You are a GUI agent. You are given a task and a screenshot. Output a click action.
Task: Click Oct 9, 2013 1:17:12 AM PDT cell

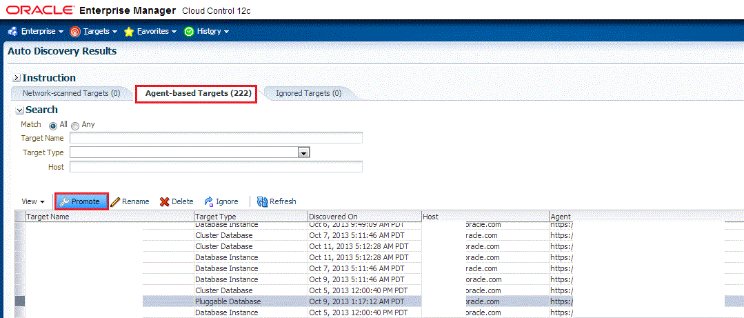[364, 301]
